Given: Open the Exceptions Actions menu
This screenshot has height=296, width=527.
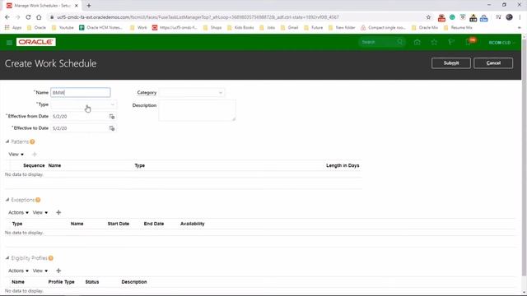Looking at the screenshot, I should (x=18, y=212).
